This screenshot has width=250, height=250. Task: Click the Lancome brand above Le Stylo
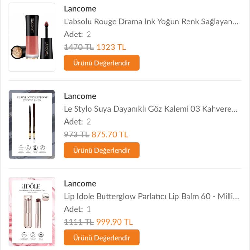(x=80, y=96)
